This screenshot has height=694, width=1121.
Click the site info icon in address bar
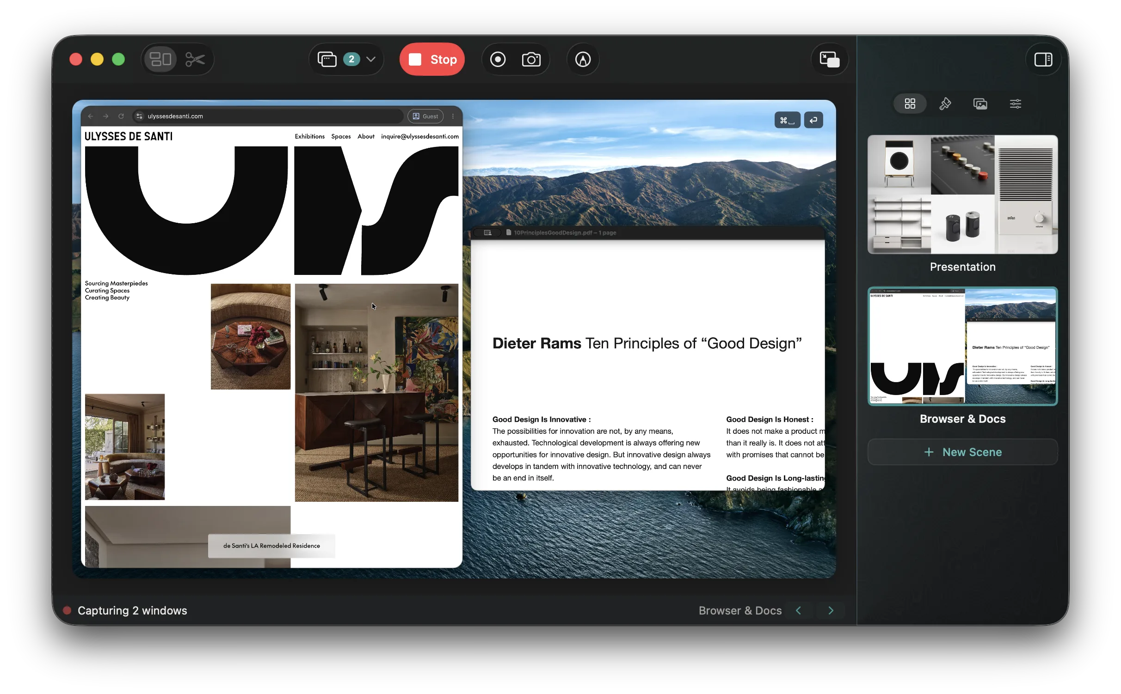139,116
